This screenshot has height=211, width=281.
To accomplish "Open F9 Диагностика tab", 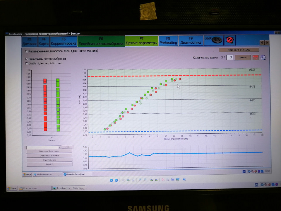I will click(191, 40).
